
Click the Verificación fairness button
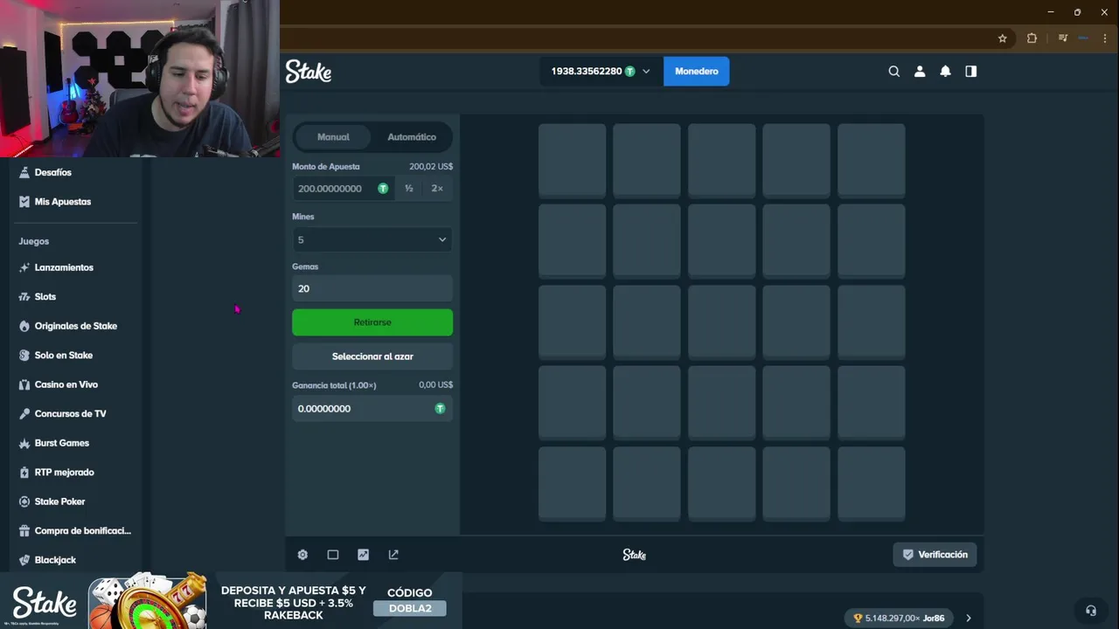[935, 555]
